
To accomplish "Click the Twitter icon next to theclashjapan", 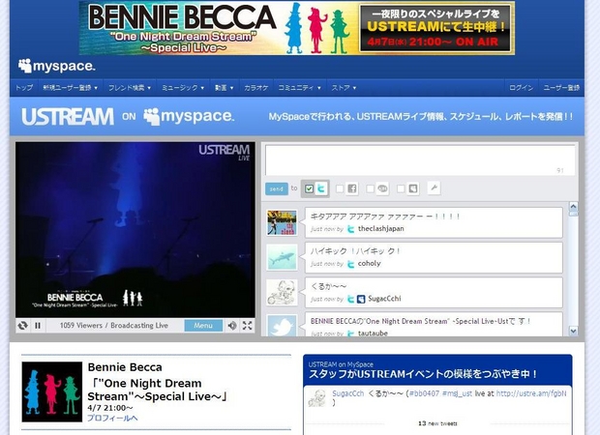I will coord(350,229).
